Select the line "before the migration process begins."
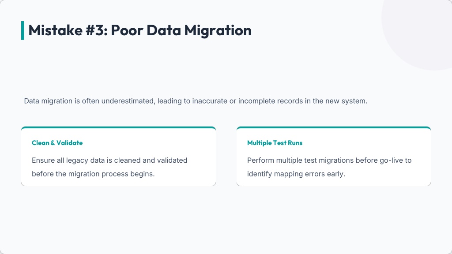 93,174
